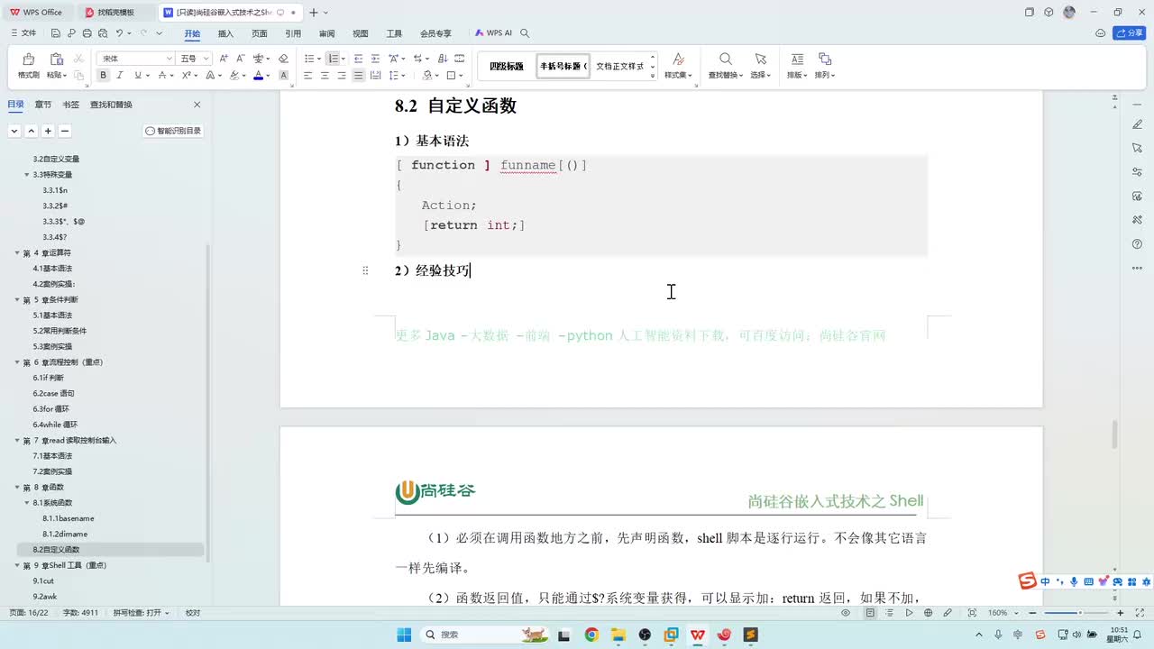Open the File (文件) menu

click(23, 33)
